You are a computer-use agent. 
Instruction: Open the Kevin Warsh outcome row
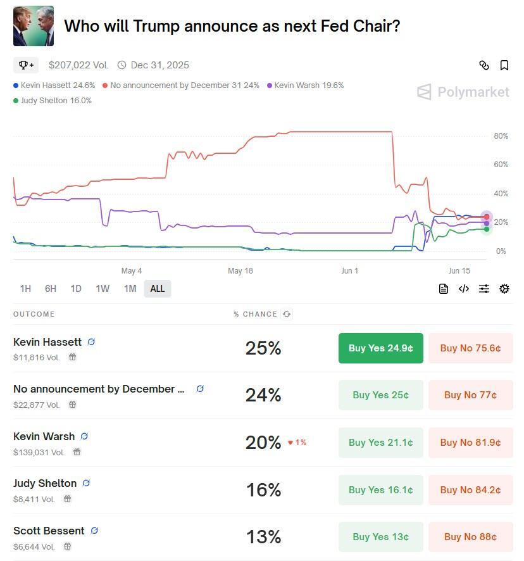click(x=44, y=436)
